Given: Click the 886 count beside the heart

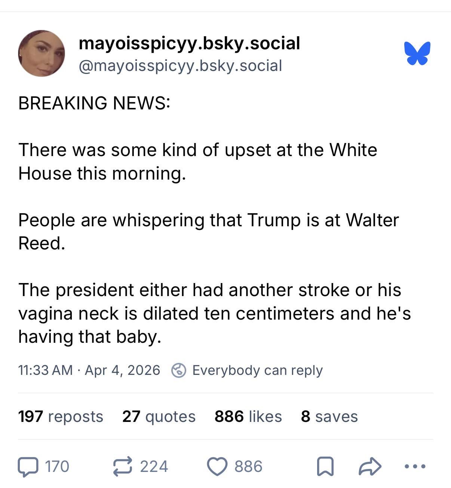Looking at the screenshot, I should pos(248,467).
